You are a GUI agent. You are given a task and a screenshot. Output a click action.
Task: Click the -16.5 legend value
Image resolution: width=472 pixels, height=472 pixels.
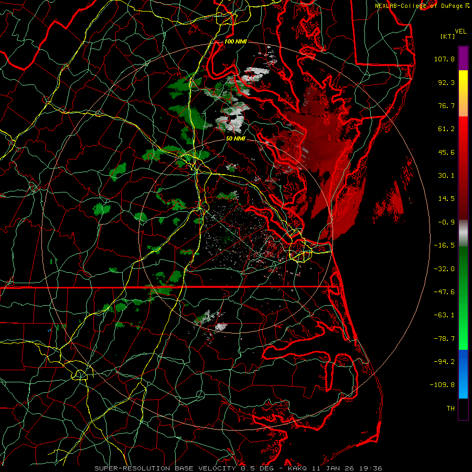pos(444,245)
